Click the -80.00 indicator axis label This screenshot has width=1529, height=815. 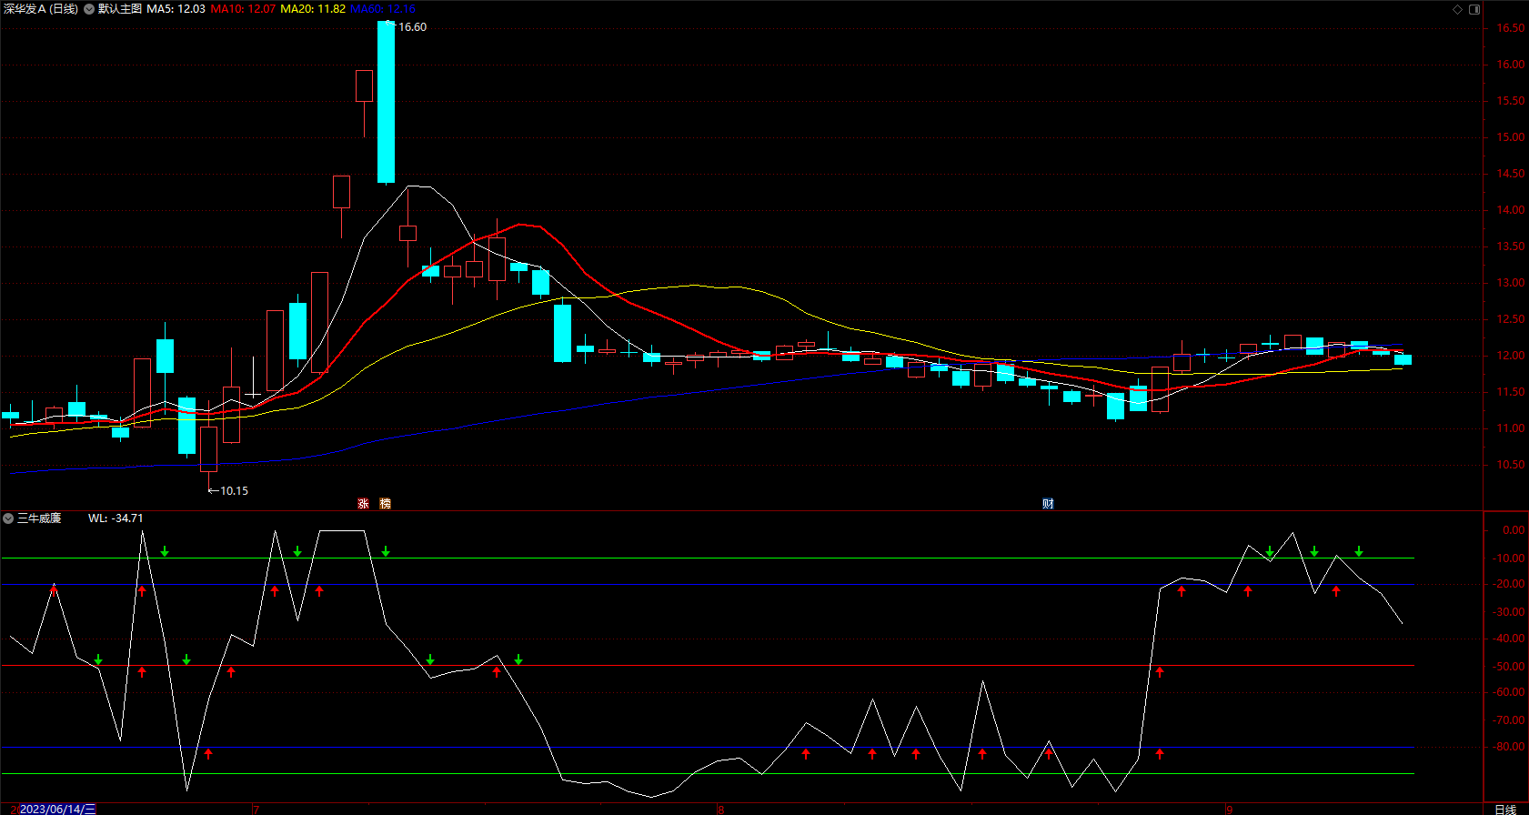click(1511, 747)
